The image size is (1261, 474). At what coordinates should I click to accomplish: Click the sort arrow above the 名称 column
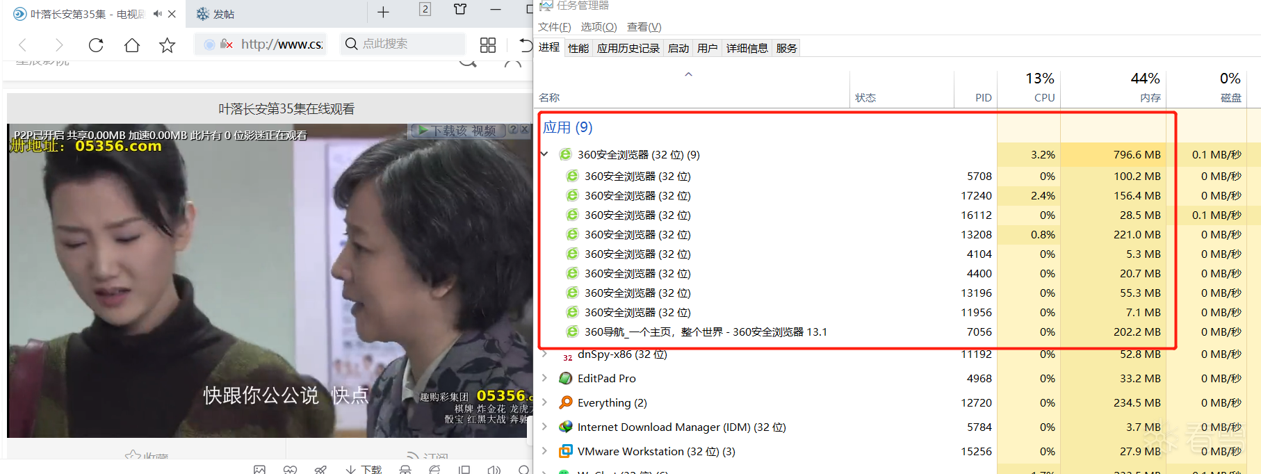point(688,74)
